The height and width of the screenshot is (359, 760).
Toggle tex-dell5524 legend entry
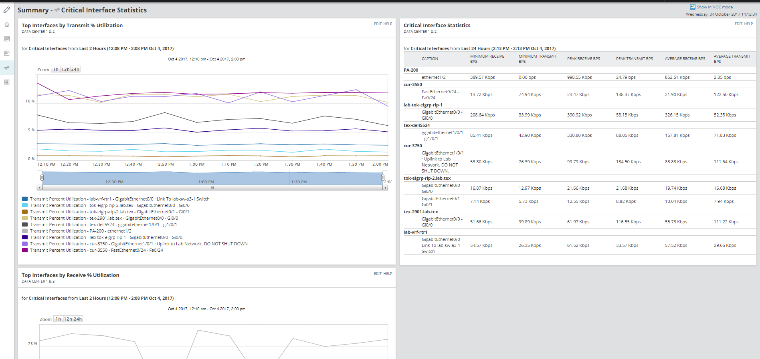[99, 225]
